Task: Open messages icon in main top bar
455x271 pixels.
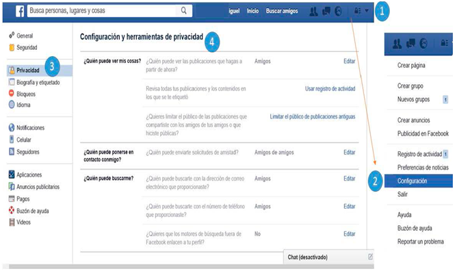Action: [x=326, y=12]
